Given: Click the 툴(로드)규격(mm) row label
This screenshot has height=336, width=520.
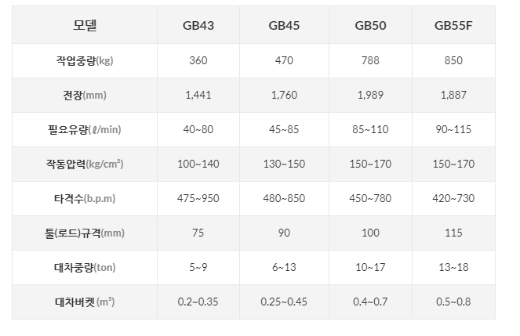Looking at the screenshot, I should [x=85, y=233].
